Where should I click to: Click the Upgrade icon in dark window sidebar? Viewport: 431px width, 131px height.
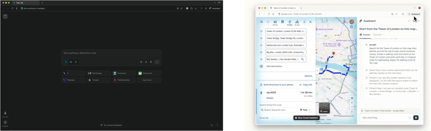click(5, 123)
